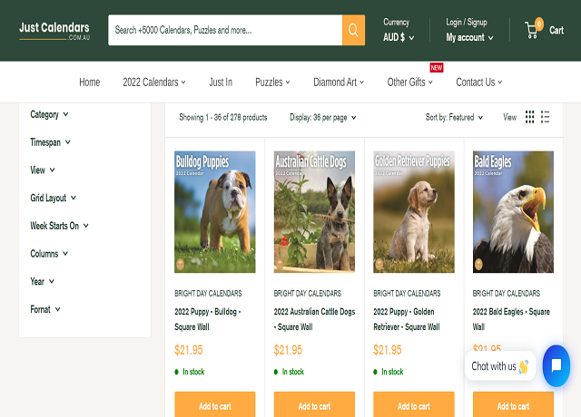Open 2022 Australian Cattle Dogs product link

[314, 318]
